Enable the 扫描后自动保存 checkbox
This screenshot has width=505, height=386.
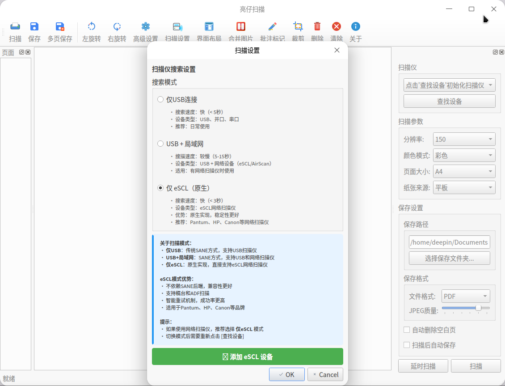407,345
